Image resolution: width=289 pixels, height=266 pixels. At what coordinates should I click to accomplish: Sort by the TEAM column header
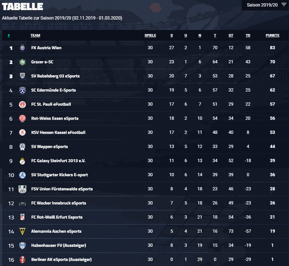[x=35, y=35]
